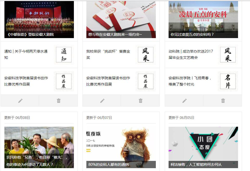Click the 名片 calligraphy thumbnail

[228, 81]
